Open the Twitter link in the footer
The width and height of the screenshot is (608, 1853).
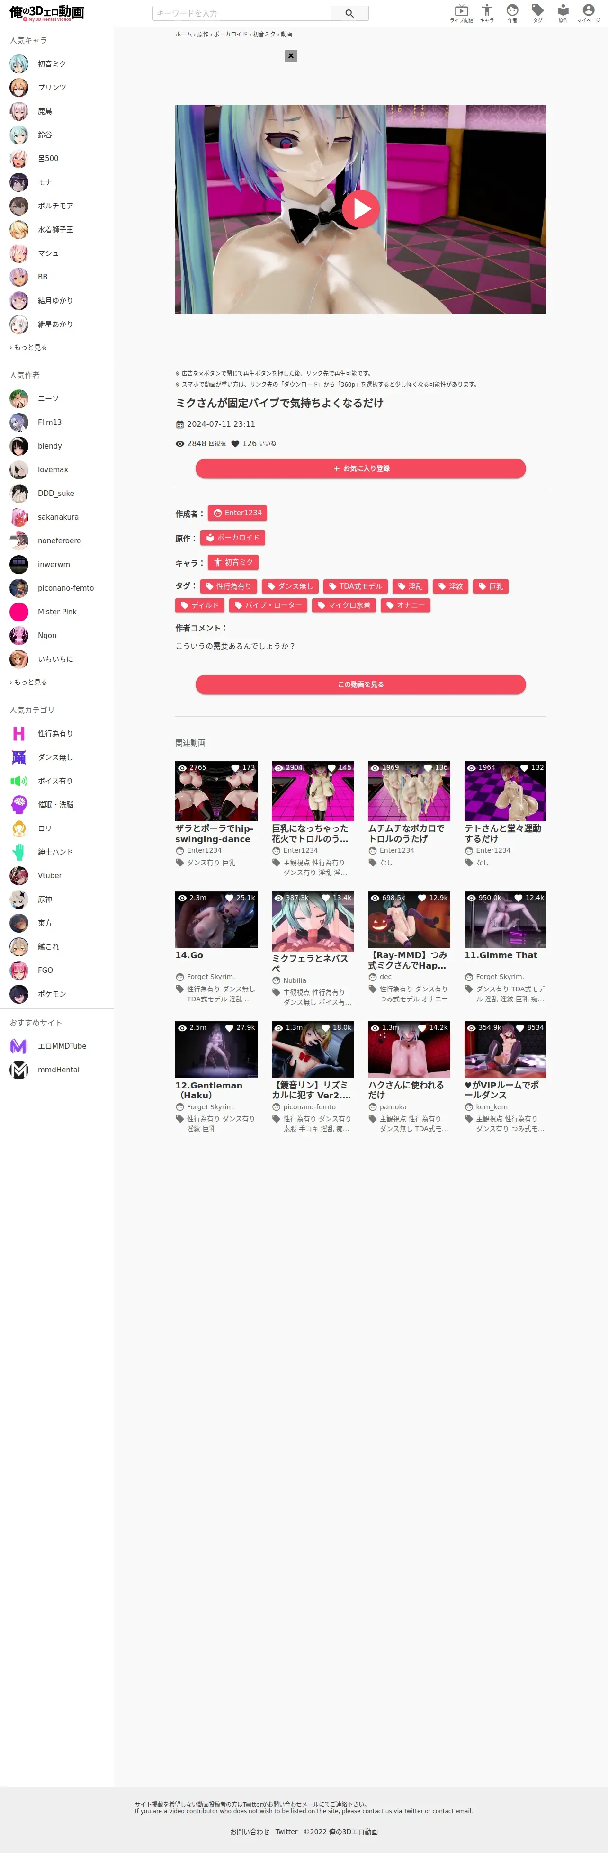point(286,1832)
